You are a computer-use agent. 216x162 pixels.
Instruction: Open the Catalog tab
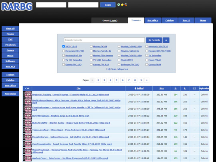pos(170,20)
